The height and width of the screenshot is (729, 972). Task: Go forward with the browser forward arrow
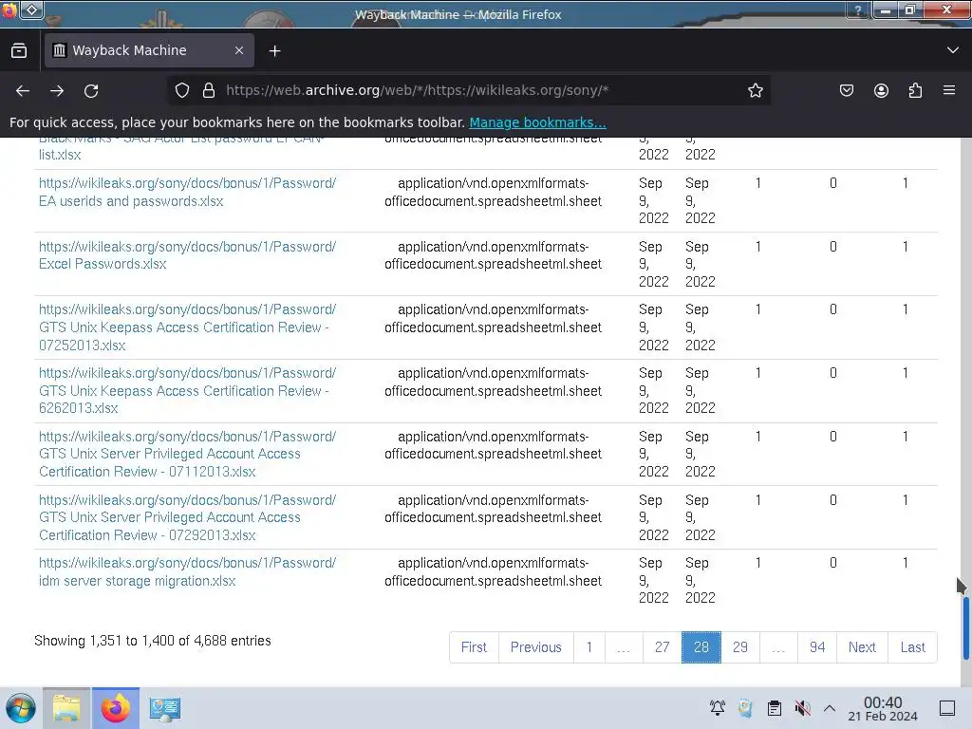pyautogui.click(x=57, y=90)
